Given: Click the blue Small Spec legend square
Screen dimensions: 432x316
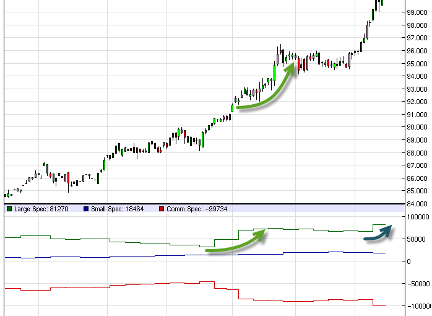Looking at the screenshot, I should point(86,209).
